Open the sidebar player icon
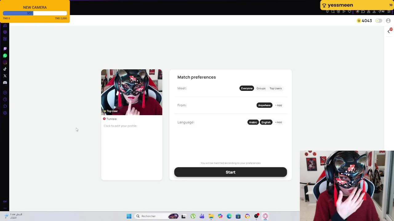 coord(5,93)
